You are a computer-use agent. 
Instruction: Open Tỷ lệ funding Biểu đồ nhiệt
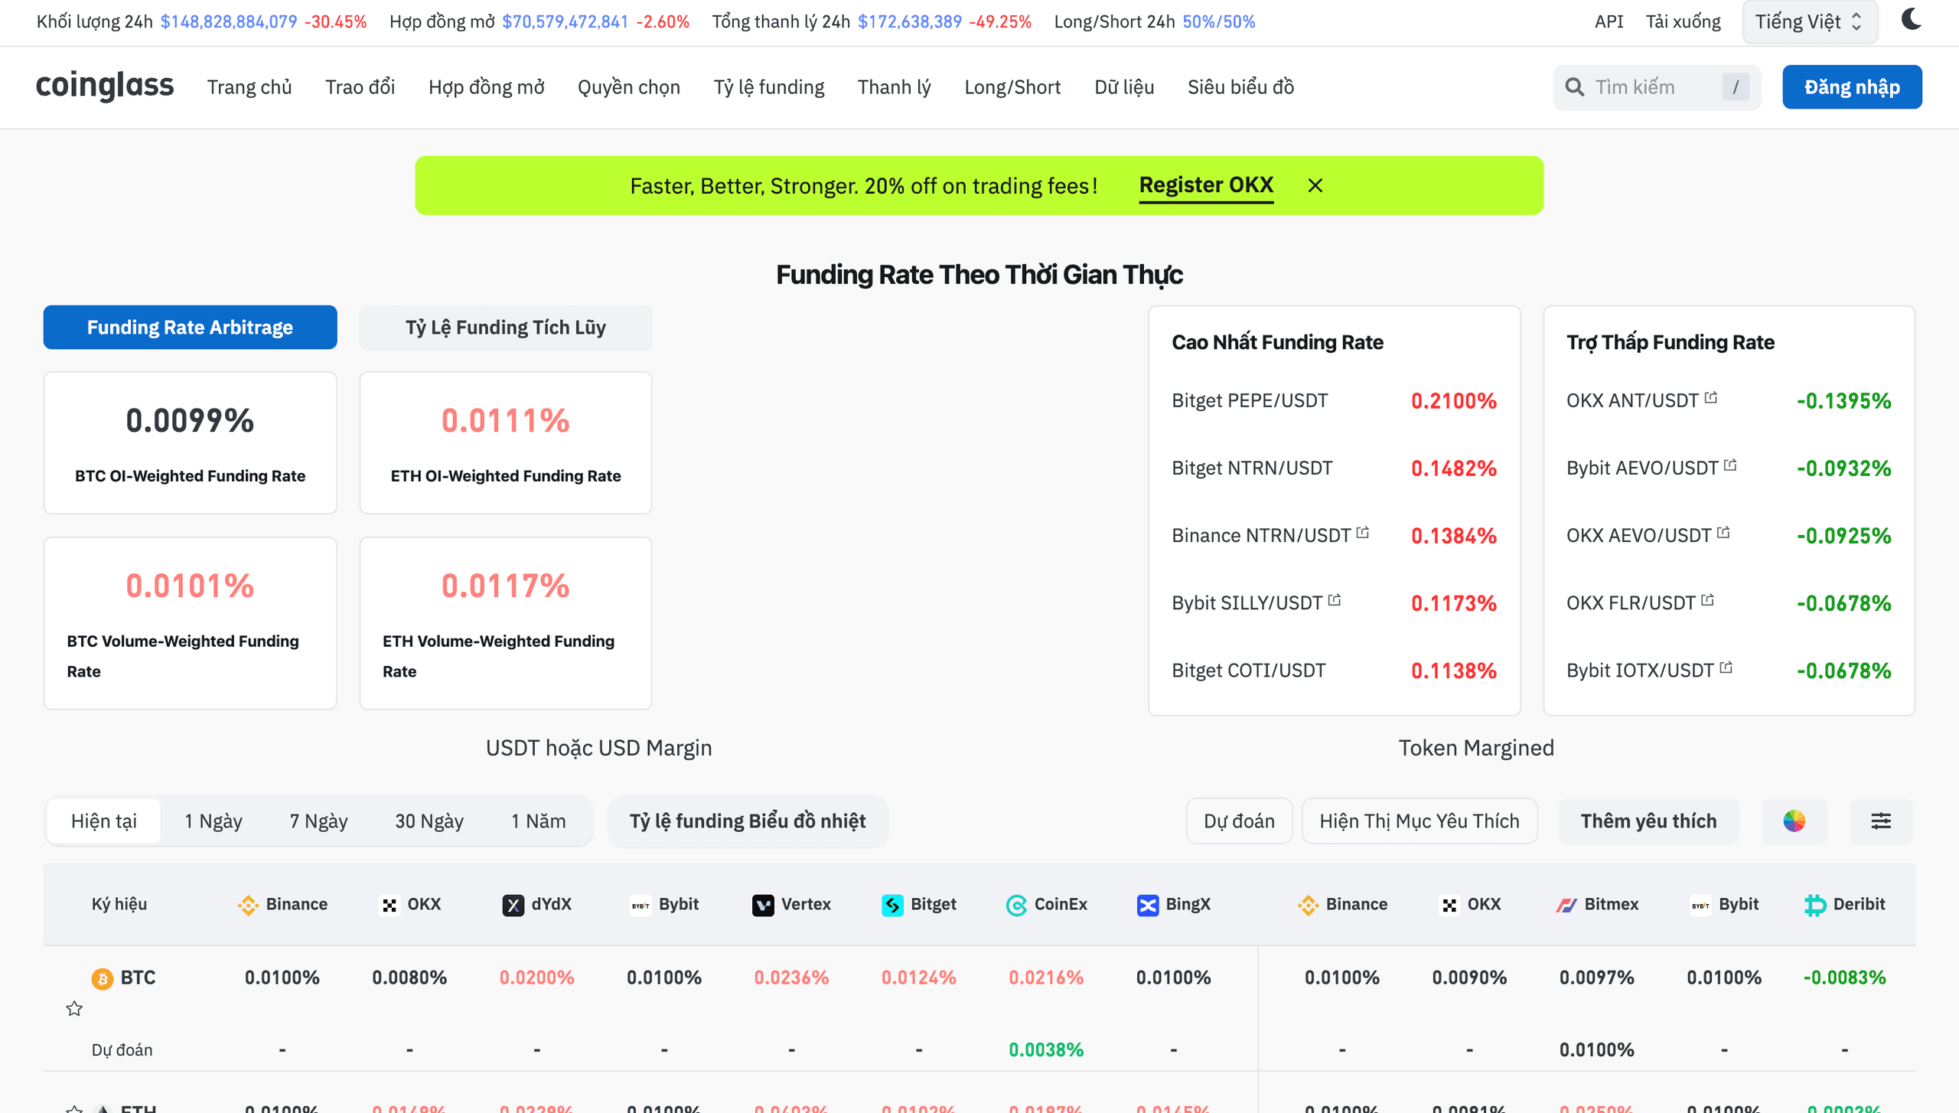coord(748,821)
